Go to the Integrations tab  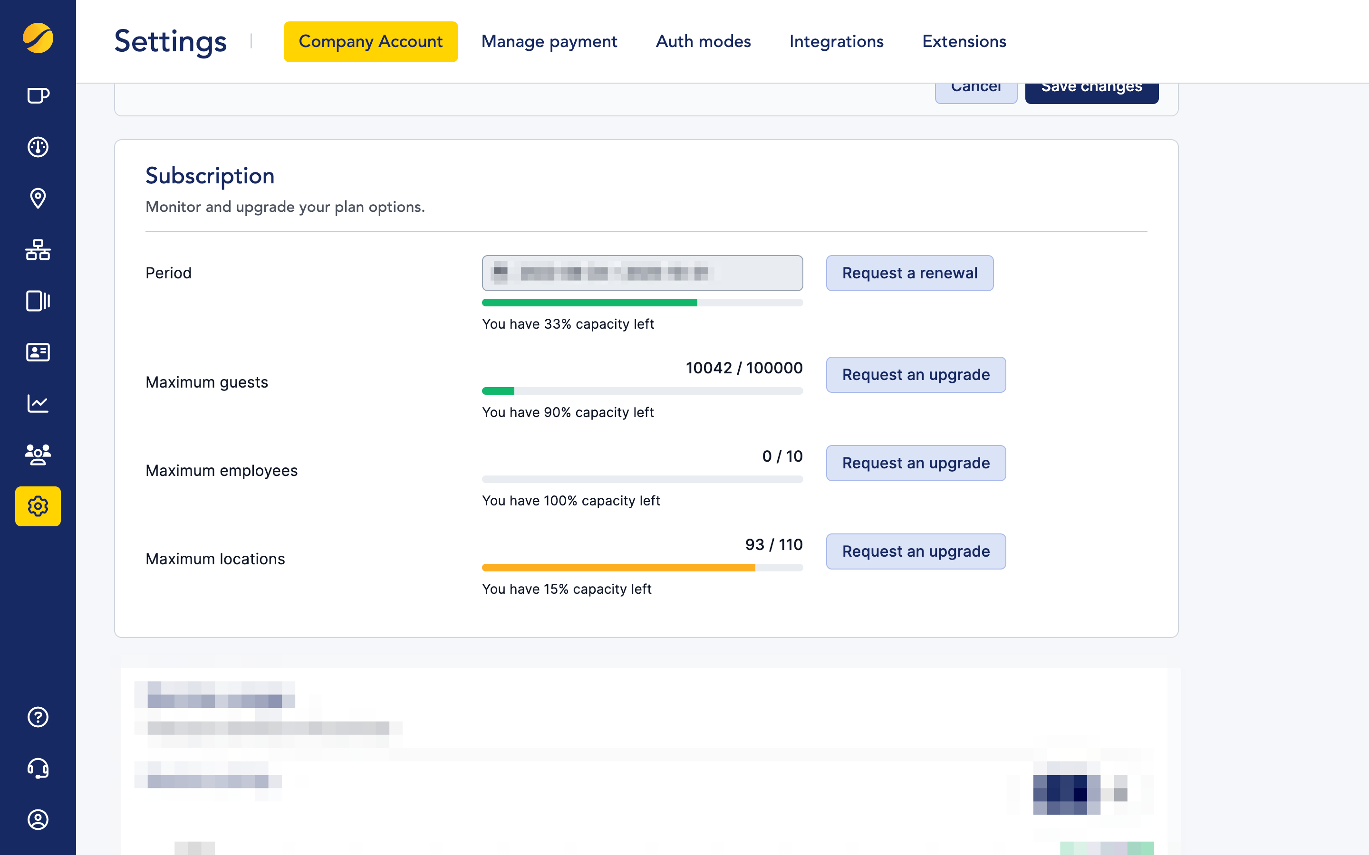(x=836, y=42)
